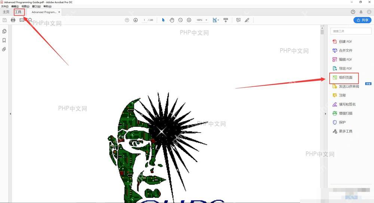Open Attachments paperclip panel icon
Image resolution: width=374 pixels, height=203 pixels.
pos(4,49)
